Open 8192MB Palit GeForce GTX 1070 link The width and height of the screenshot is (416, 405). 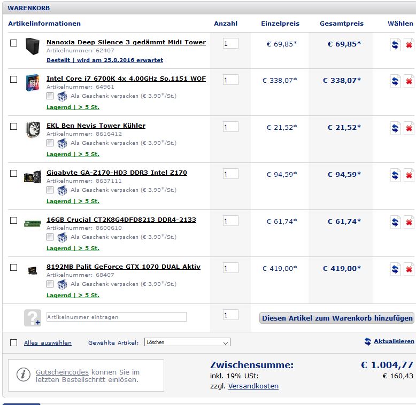[124, 267]
